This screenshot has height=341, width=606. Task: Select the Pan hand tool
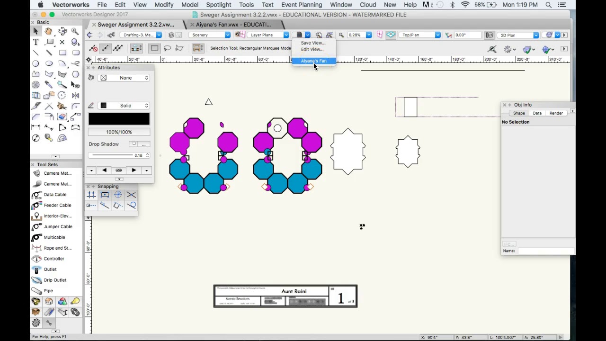(48, 31)
